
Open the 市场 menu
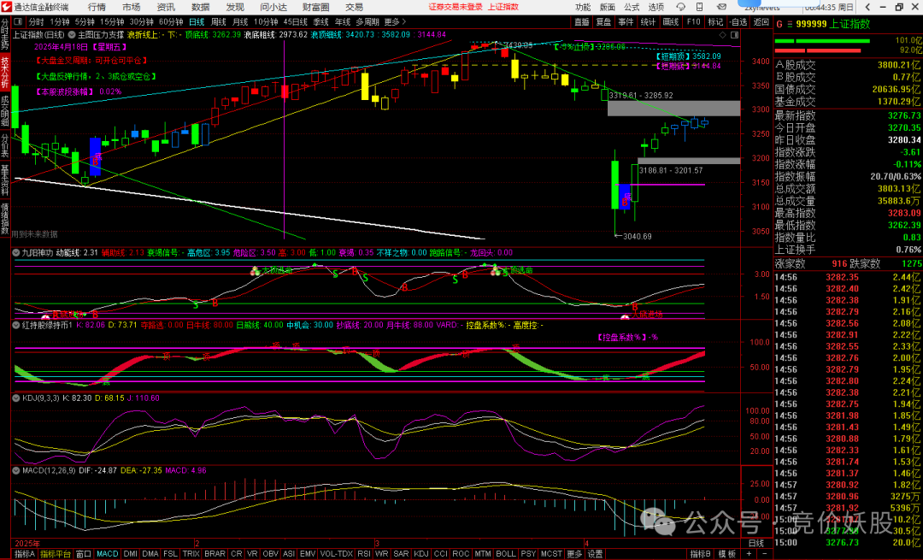click(132, 7)
